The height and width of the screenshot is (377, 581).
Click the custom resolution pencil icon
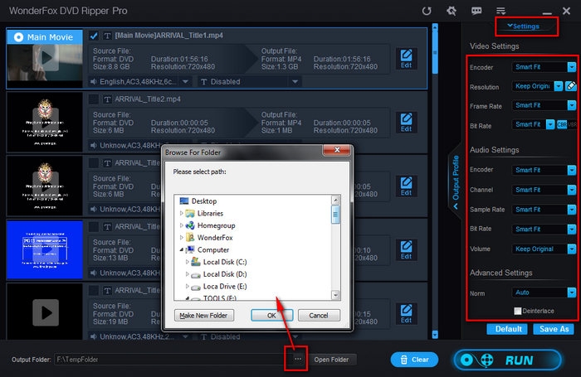point(571,86)
